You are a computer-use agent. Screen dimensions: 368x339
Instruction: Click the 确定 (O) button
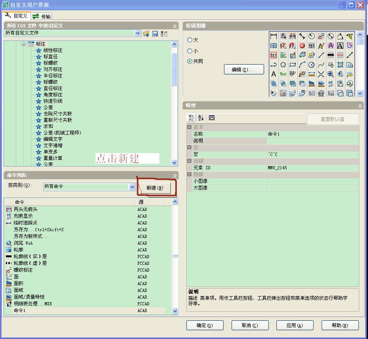tap(205, 326)
